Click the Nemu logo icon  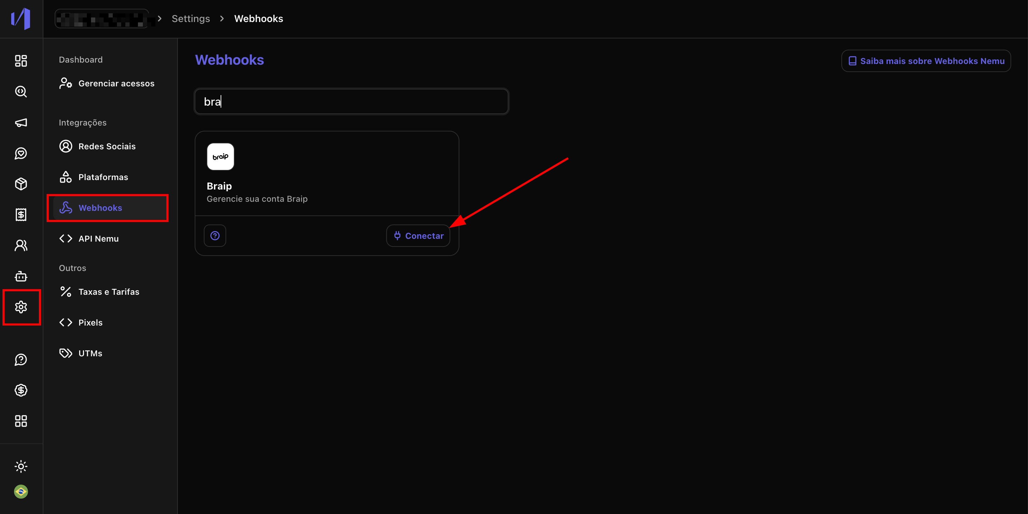(21, 19)
